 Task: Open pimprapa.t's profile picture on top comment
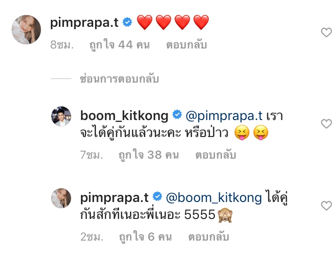pyautogui.click(x=26, y=29)
